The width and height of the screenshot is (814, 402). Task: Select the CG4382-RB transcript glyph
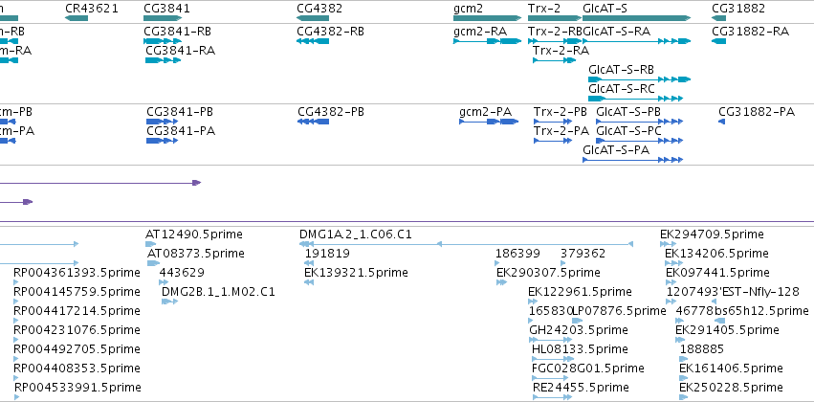coord(313,41)
